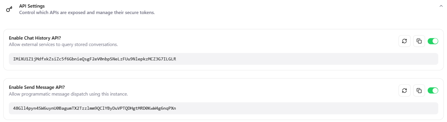This screenshot has width=447, height=122.
Task: Click the token field starting with IMiXU1
Action: (94, 59)
